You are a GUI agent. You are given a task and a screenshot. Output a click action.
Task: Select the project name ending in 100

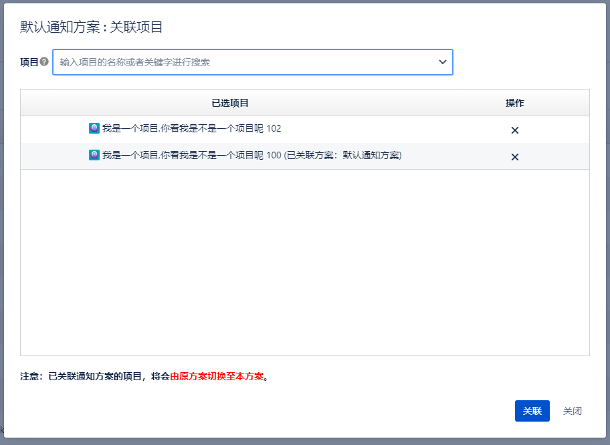[191, 155]
